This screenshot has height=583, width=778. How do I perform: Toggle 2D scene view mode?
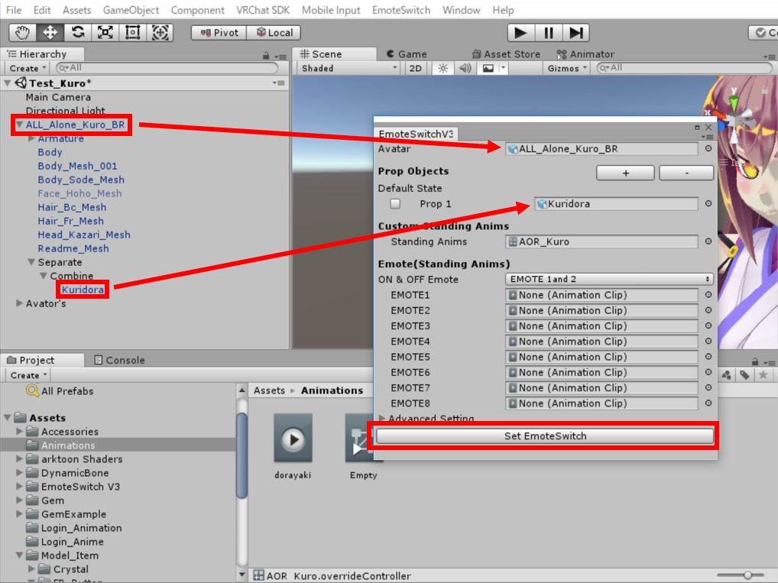click(415, 68)
